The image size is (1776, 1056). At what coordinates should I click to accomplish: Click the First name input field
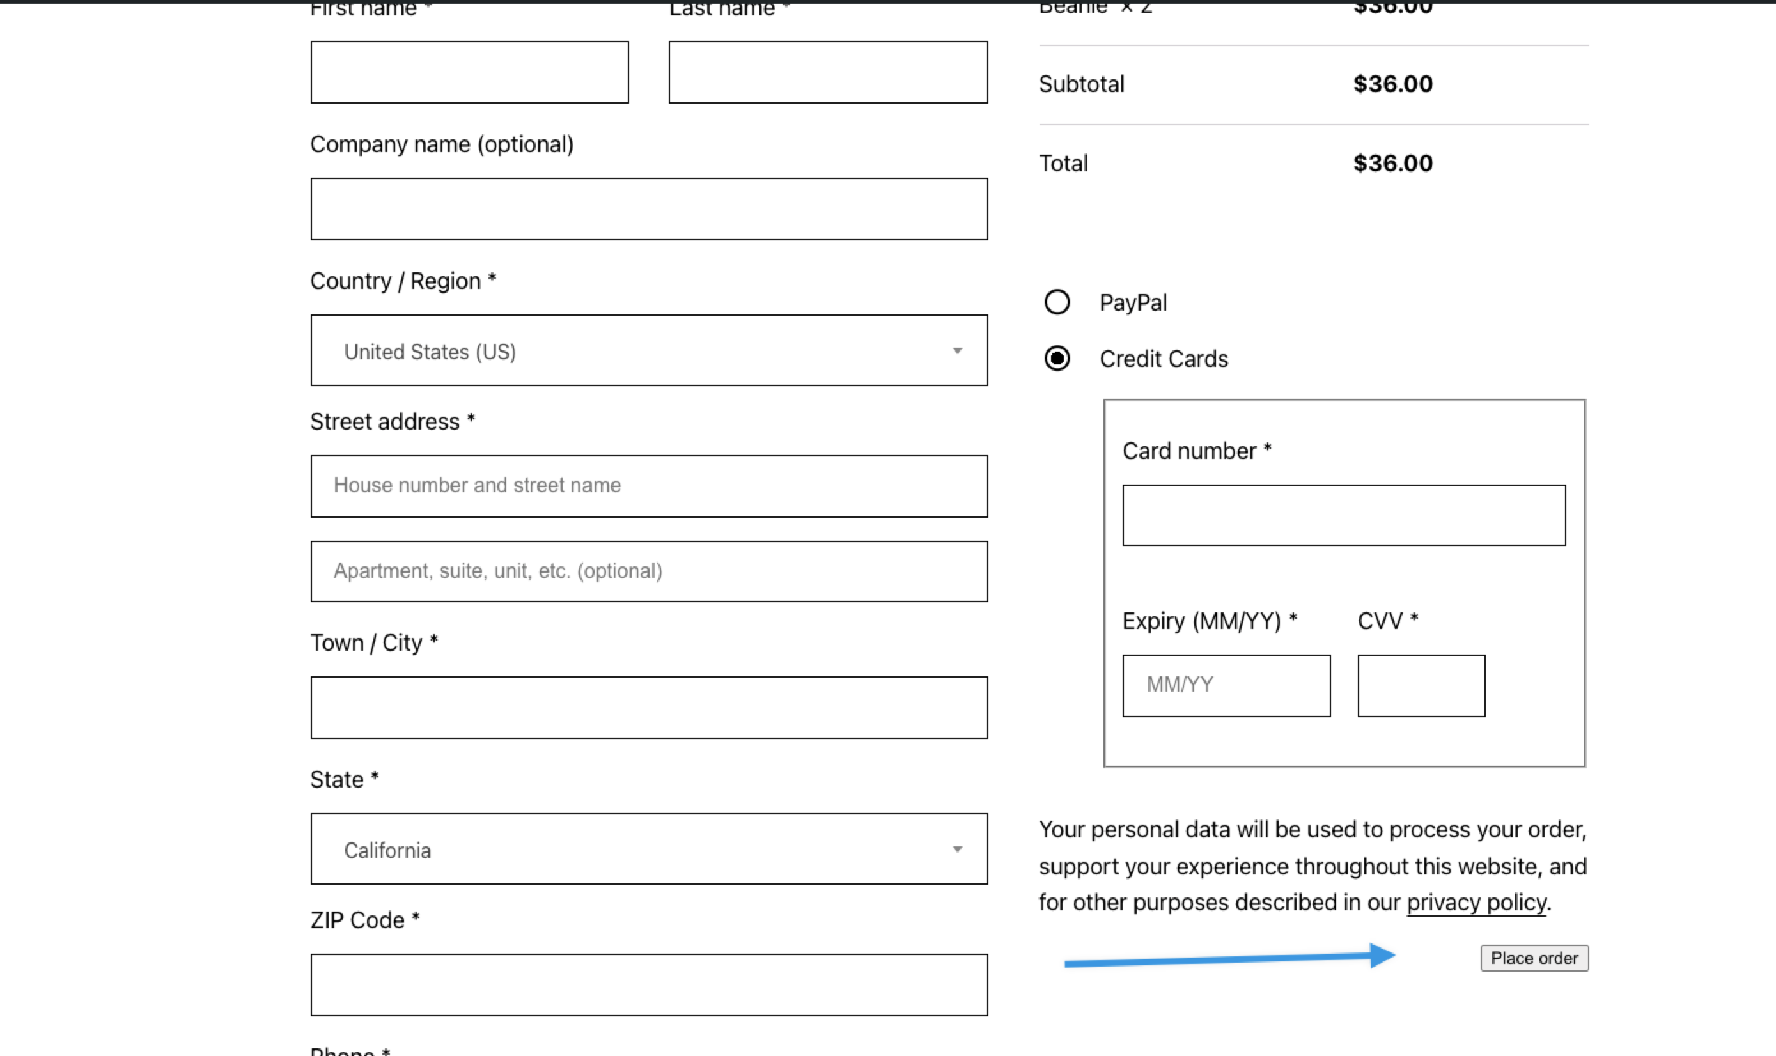469,71
